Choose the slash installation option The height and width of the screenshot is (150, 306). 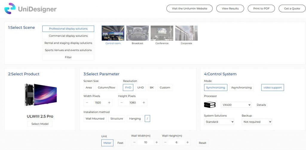(x=147, y=119)
